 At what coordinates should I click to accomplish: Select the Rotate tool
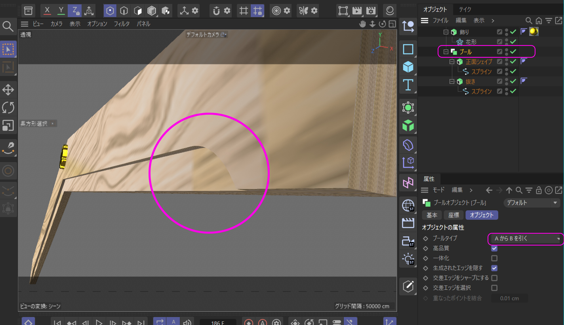(8, 108)
